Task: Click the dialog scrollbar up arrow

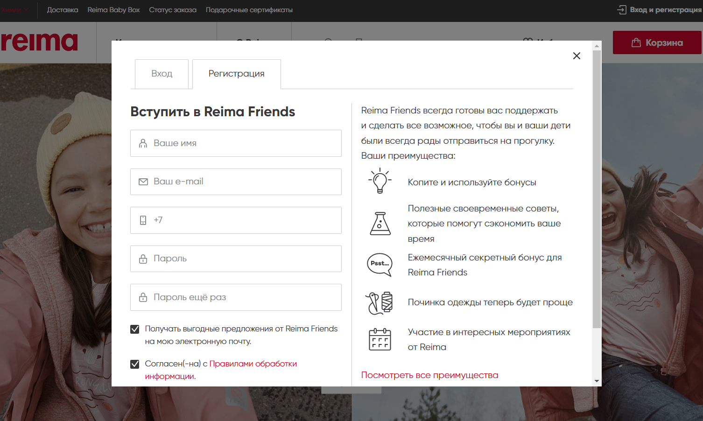Action: [x=597, y=46]
